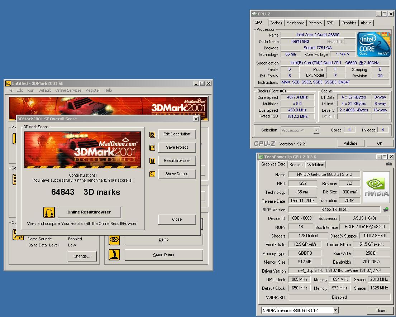Open the Help menu in 3DMark2001
This screenshot has height=317, width=396.
pos(108,90)
